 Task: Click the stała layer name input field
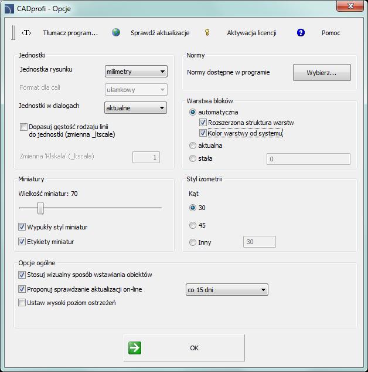coord(308,159)
